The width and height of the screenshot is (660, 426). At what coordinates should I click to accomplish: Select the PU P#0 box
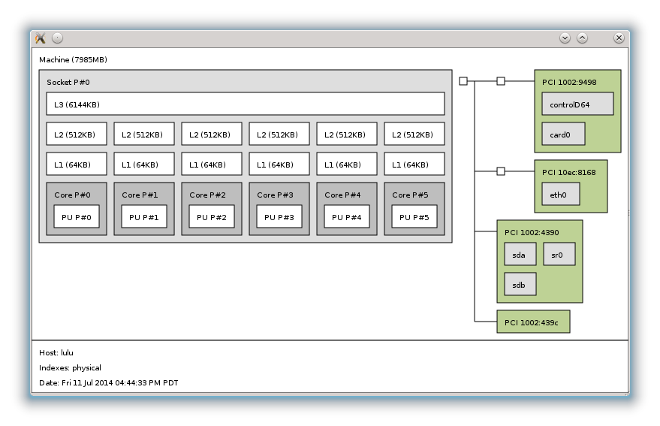(x=77, y=217)
